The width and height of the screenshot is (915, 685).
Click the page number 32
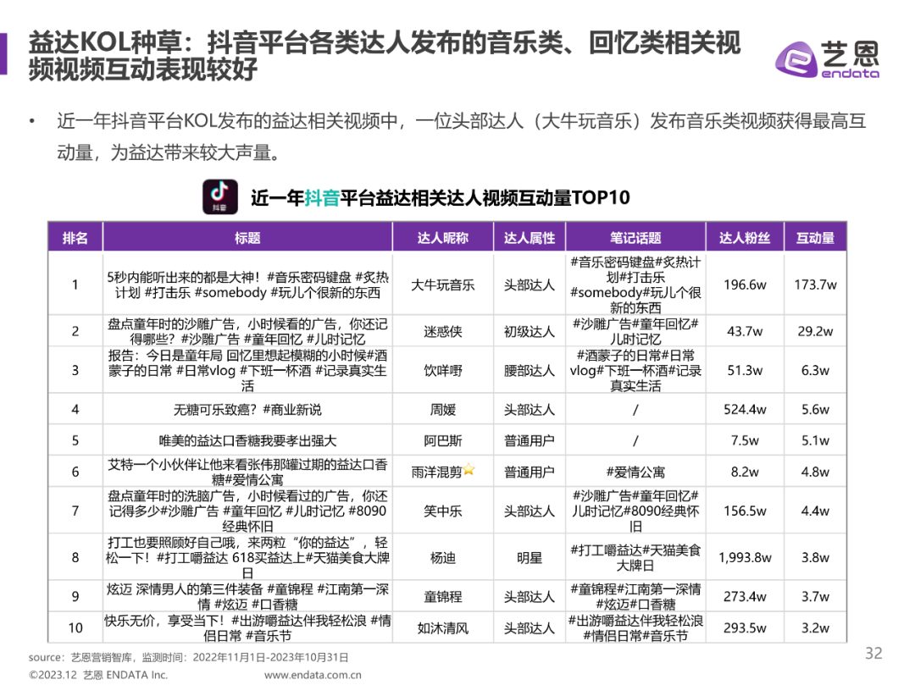click(x=873, y=653)
